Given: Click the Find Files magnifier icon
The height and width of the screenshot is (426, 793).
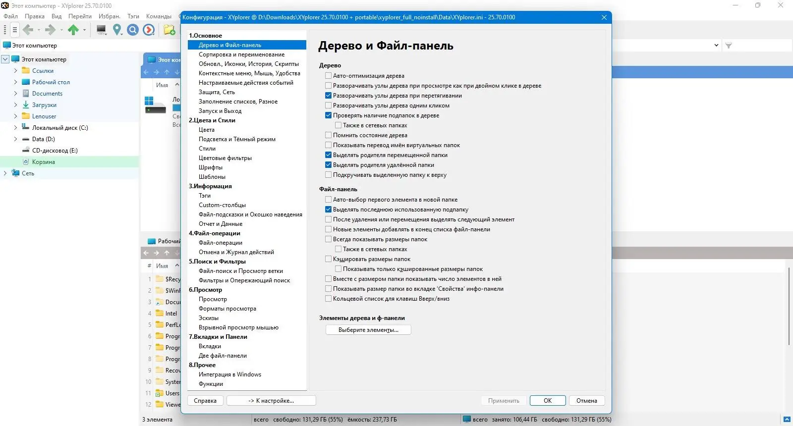Looking at the screenshot, I should [133, 30].
